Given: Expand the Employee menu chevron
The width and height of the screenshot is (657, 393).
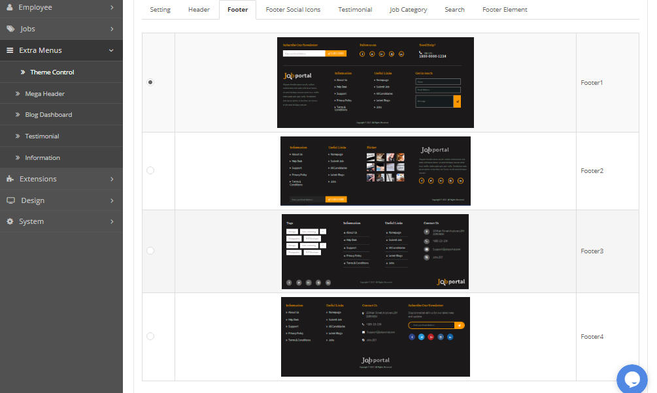Looking at the screenshot, I should tap(112, 7).
